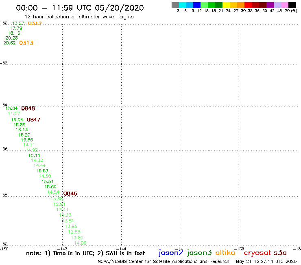
Task: Click the 16.04 wave height value
Action: click(x=17, y=119)
